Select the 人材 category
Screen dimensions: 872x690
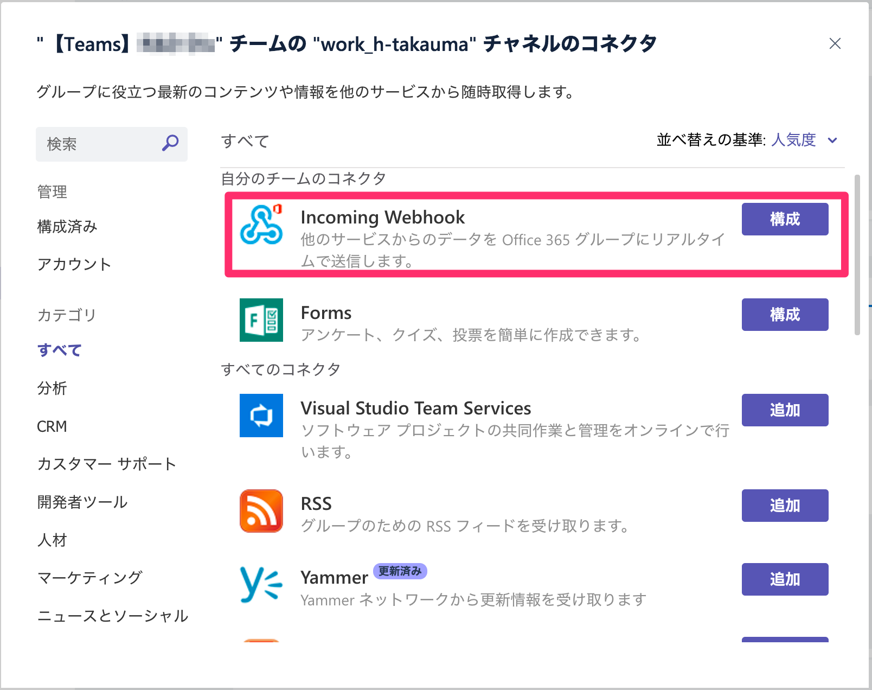tap(52, 540)
